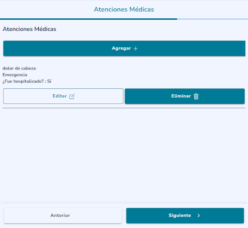
Task: Delete the dolor de cabeza entry with Eliminar
Action: (x=185, y=96)
